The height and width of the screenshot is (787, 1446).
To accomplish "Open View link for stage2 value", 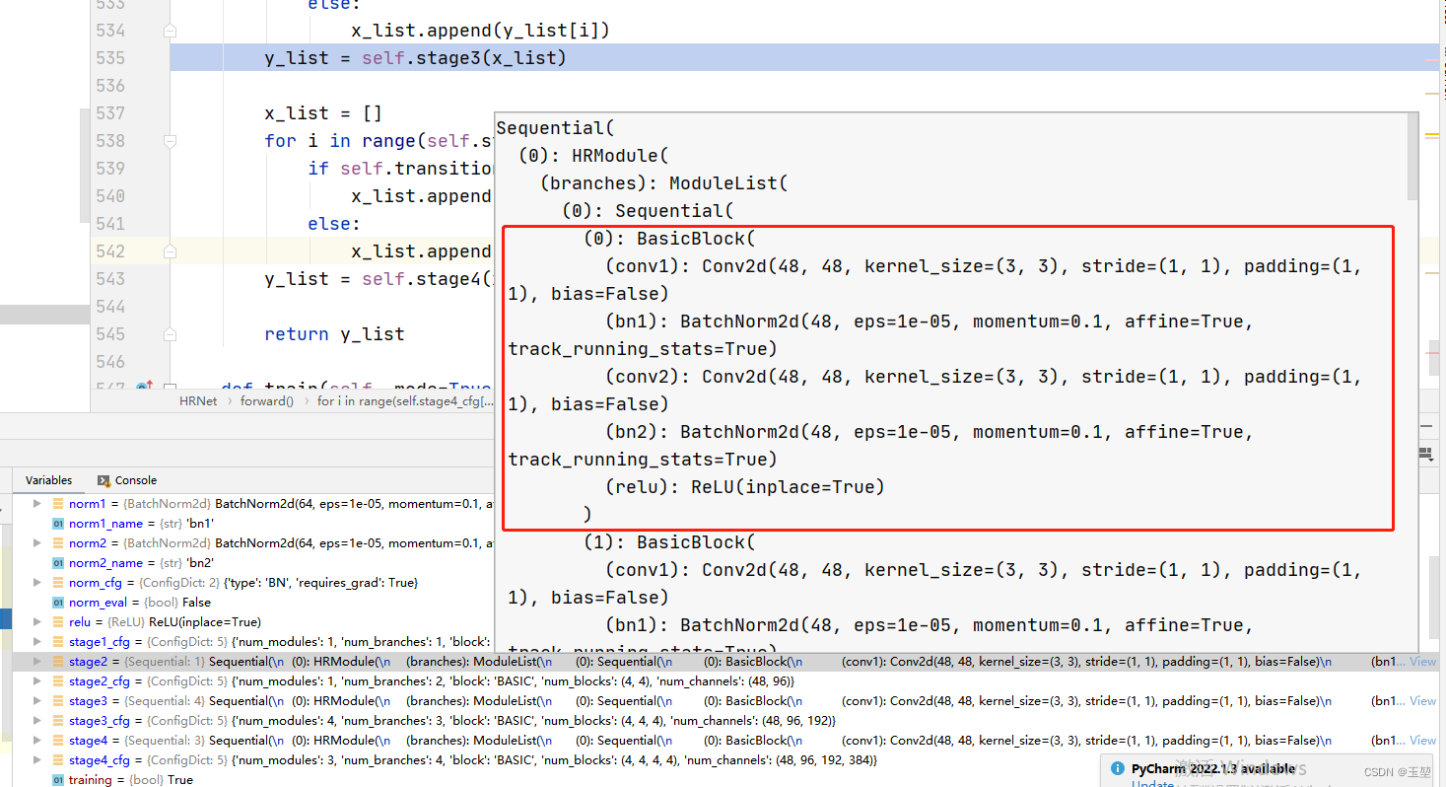I will coord(1422,662).
